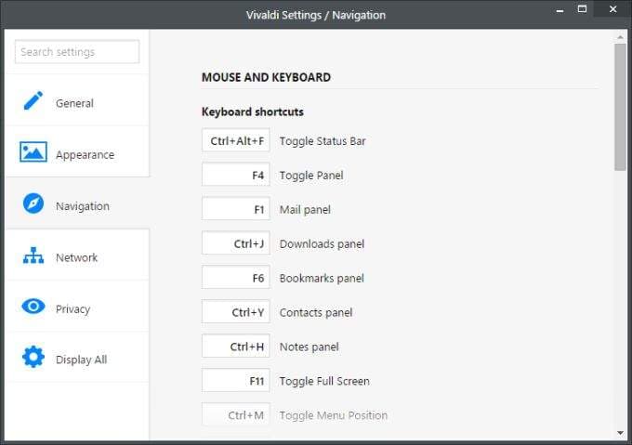Click the 'Keyboard shortcuts' heading
The height and width of the screenshot is (445, 632).
pos(253,111)
